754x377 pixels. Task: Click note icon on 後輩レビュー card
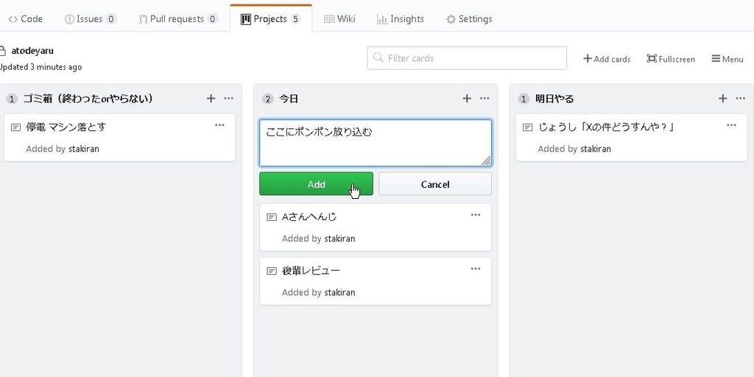click(x=272, y=271)
